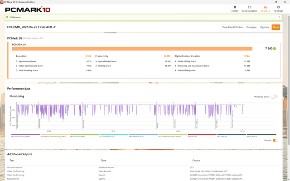Click the pencil icon to rename result
290x181 pixels.
click(x=54, y=27)
